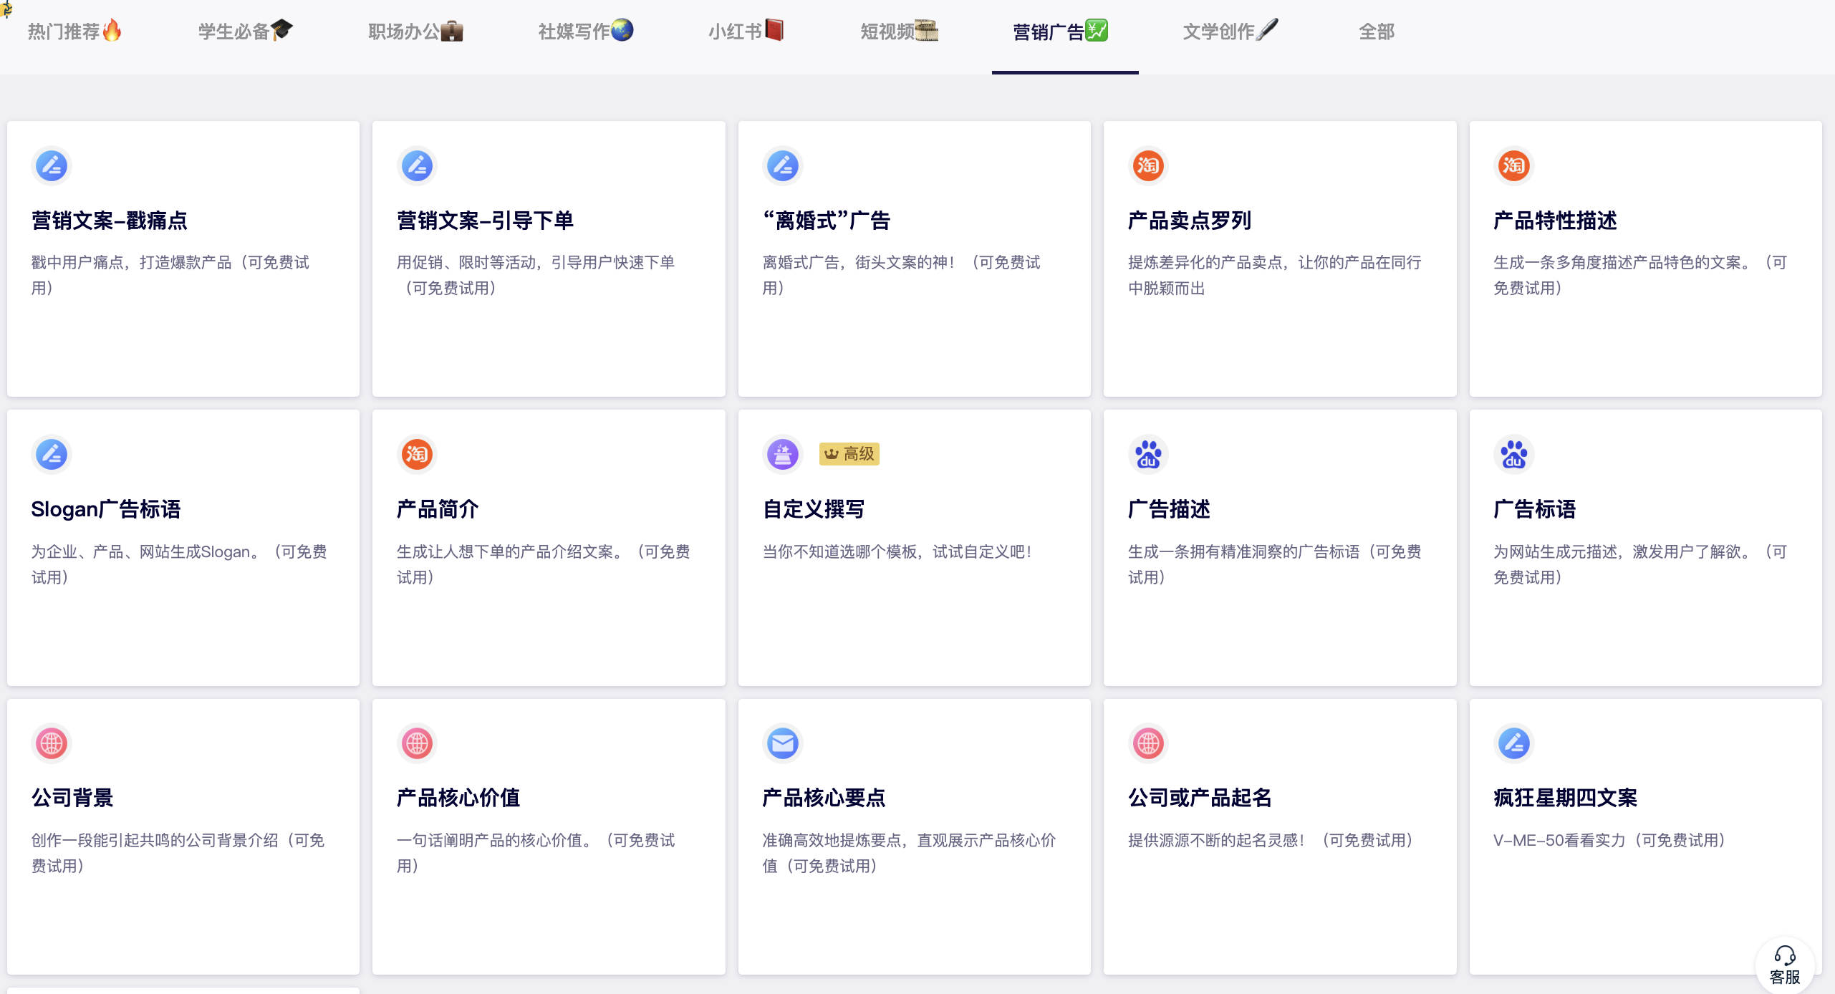Image resolution: width=1835 pixels, height=994 pixels.
Task: Click the Taobao icon on 产品简介 card
Action: (x=417, y=455)
